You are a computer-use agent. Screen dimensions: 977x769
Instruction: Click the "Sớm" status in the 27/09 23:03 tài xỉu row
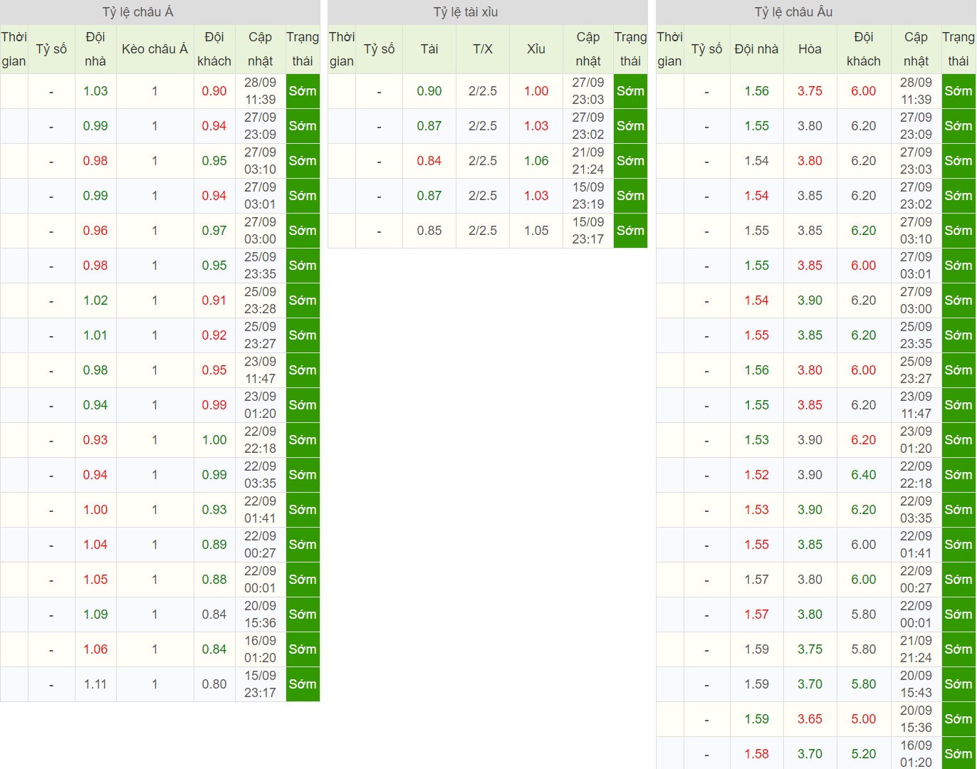point(630,91)
